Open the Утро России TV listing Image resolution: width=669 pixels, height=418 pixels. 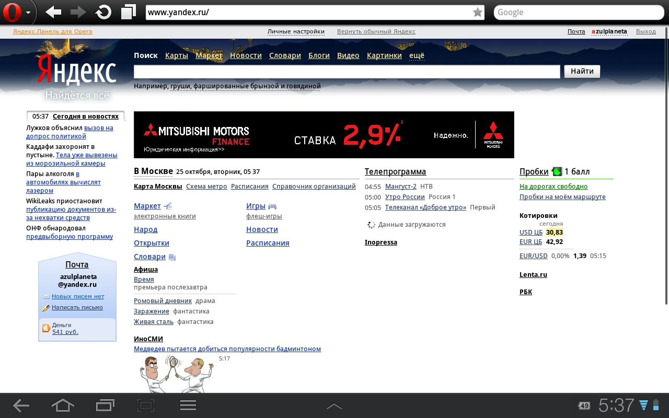[x=405, y=197]
